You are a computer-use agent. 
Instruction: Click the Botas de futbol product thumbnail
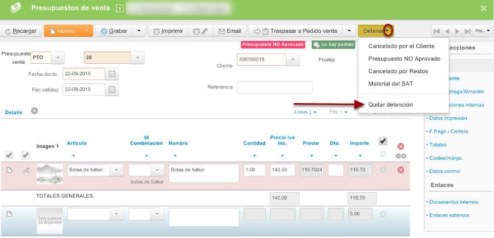click(50, 174)
